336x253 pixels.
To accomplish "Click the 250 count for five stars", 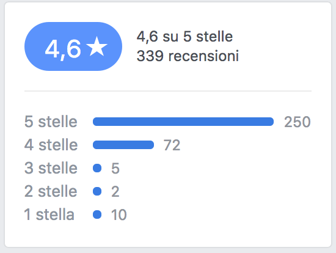I will (x=298, y=122).
